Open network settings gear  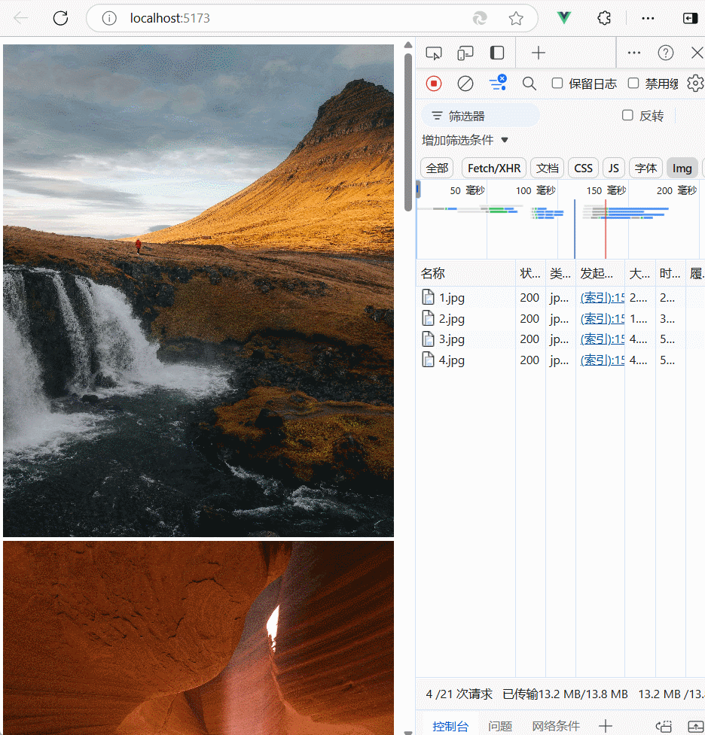695,84
